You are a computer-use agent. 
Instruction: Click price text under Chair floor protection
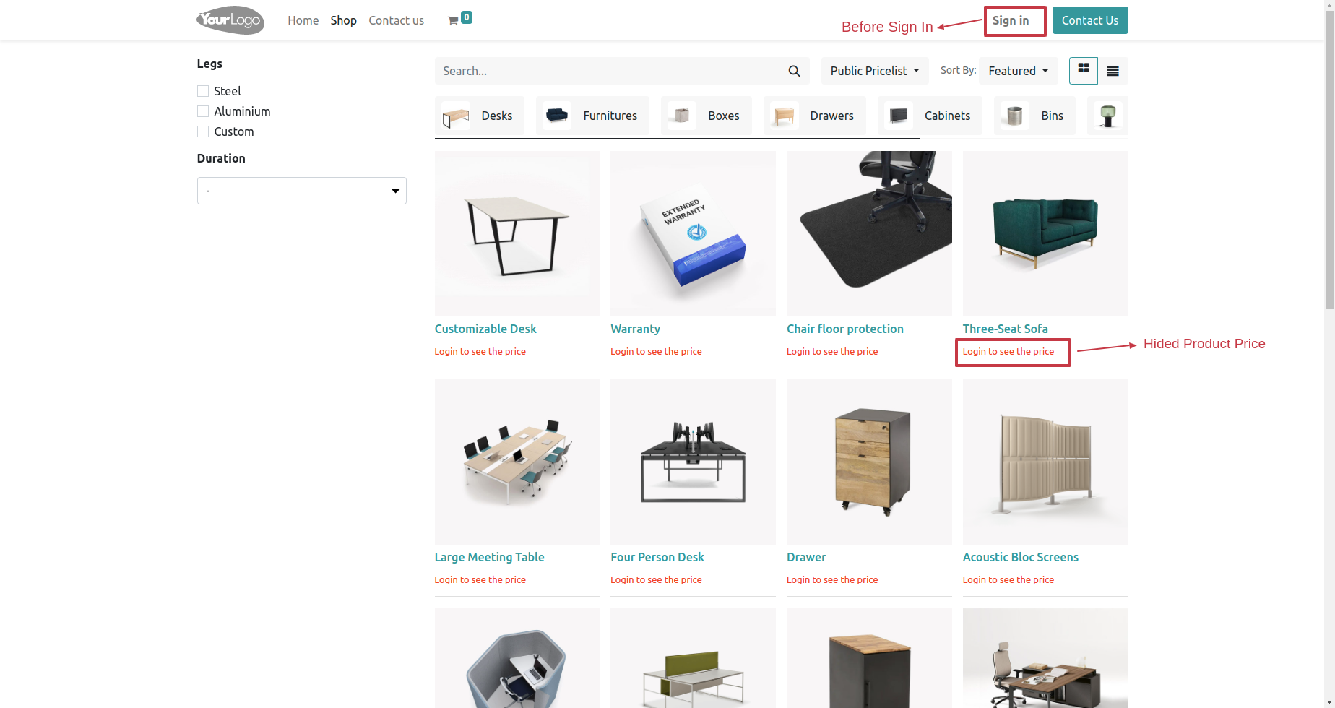(x=832, y=352)
